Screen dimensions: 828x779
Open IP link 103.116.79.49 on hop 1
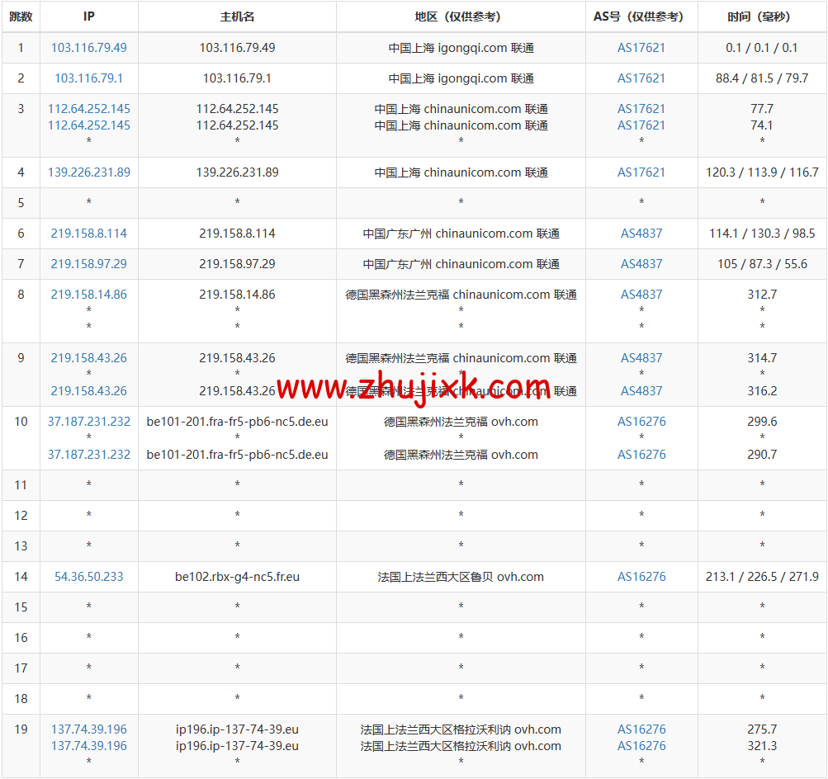coord(88,47)
